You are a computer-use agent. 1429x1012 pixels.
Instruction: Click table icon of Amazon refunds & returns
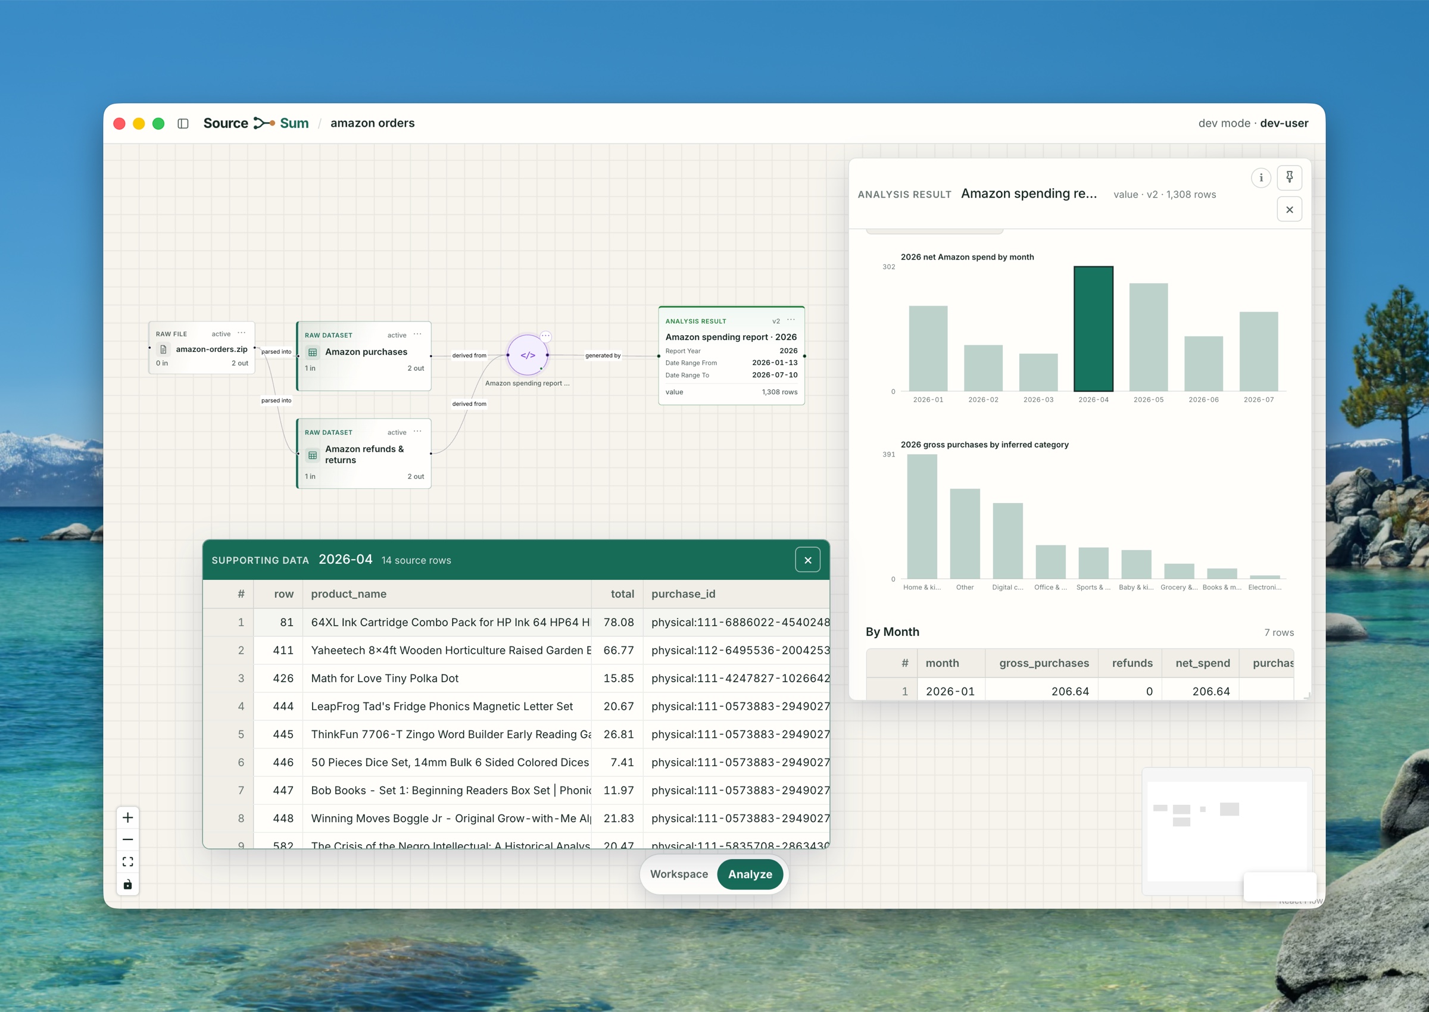313,455
